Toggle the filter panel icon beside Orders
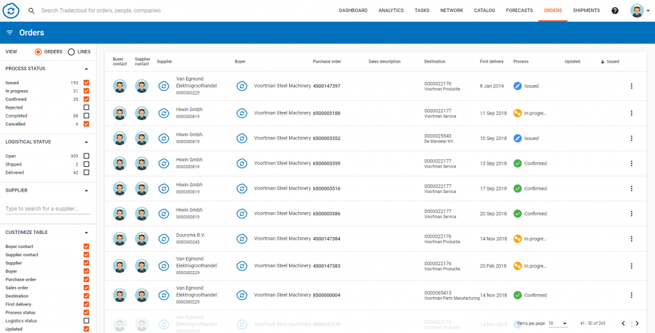The width and height of the screenshot is (655, 333). 10,33
